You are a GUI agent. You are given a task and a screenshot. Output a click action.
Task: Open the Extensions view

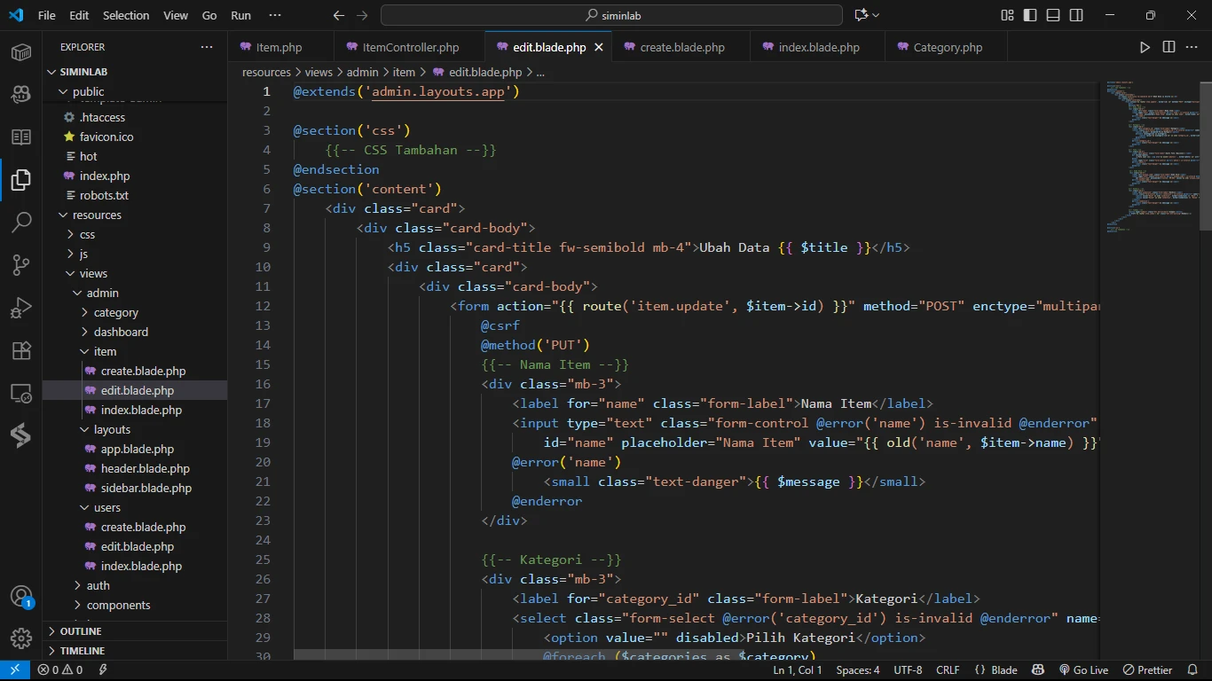click(21, 350)
